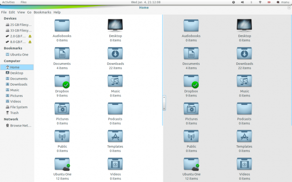Open the manu user menu
The height and width of the screenshot is (182, 292).
(x=283, y=2)
